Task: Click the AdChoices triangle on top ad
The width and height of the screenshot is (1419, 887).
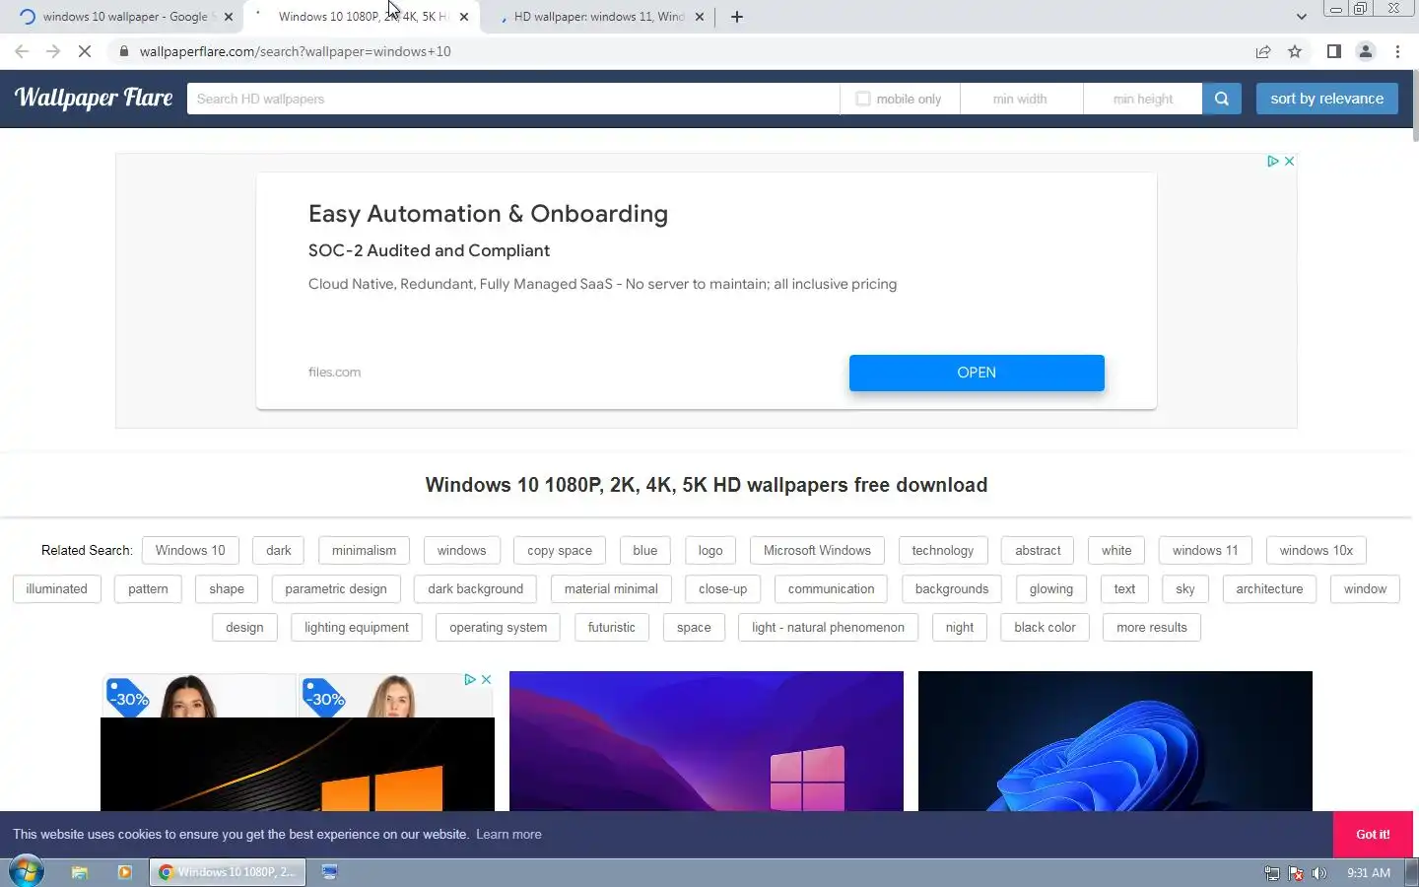Action: [x=1272, y=161]
